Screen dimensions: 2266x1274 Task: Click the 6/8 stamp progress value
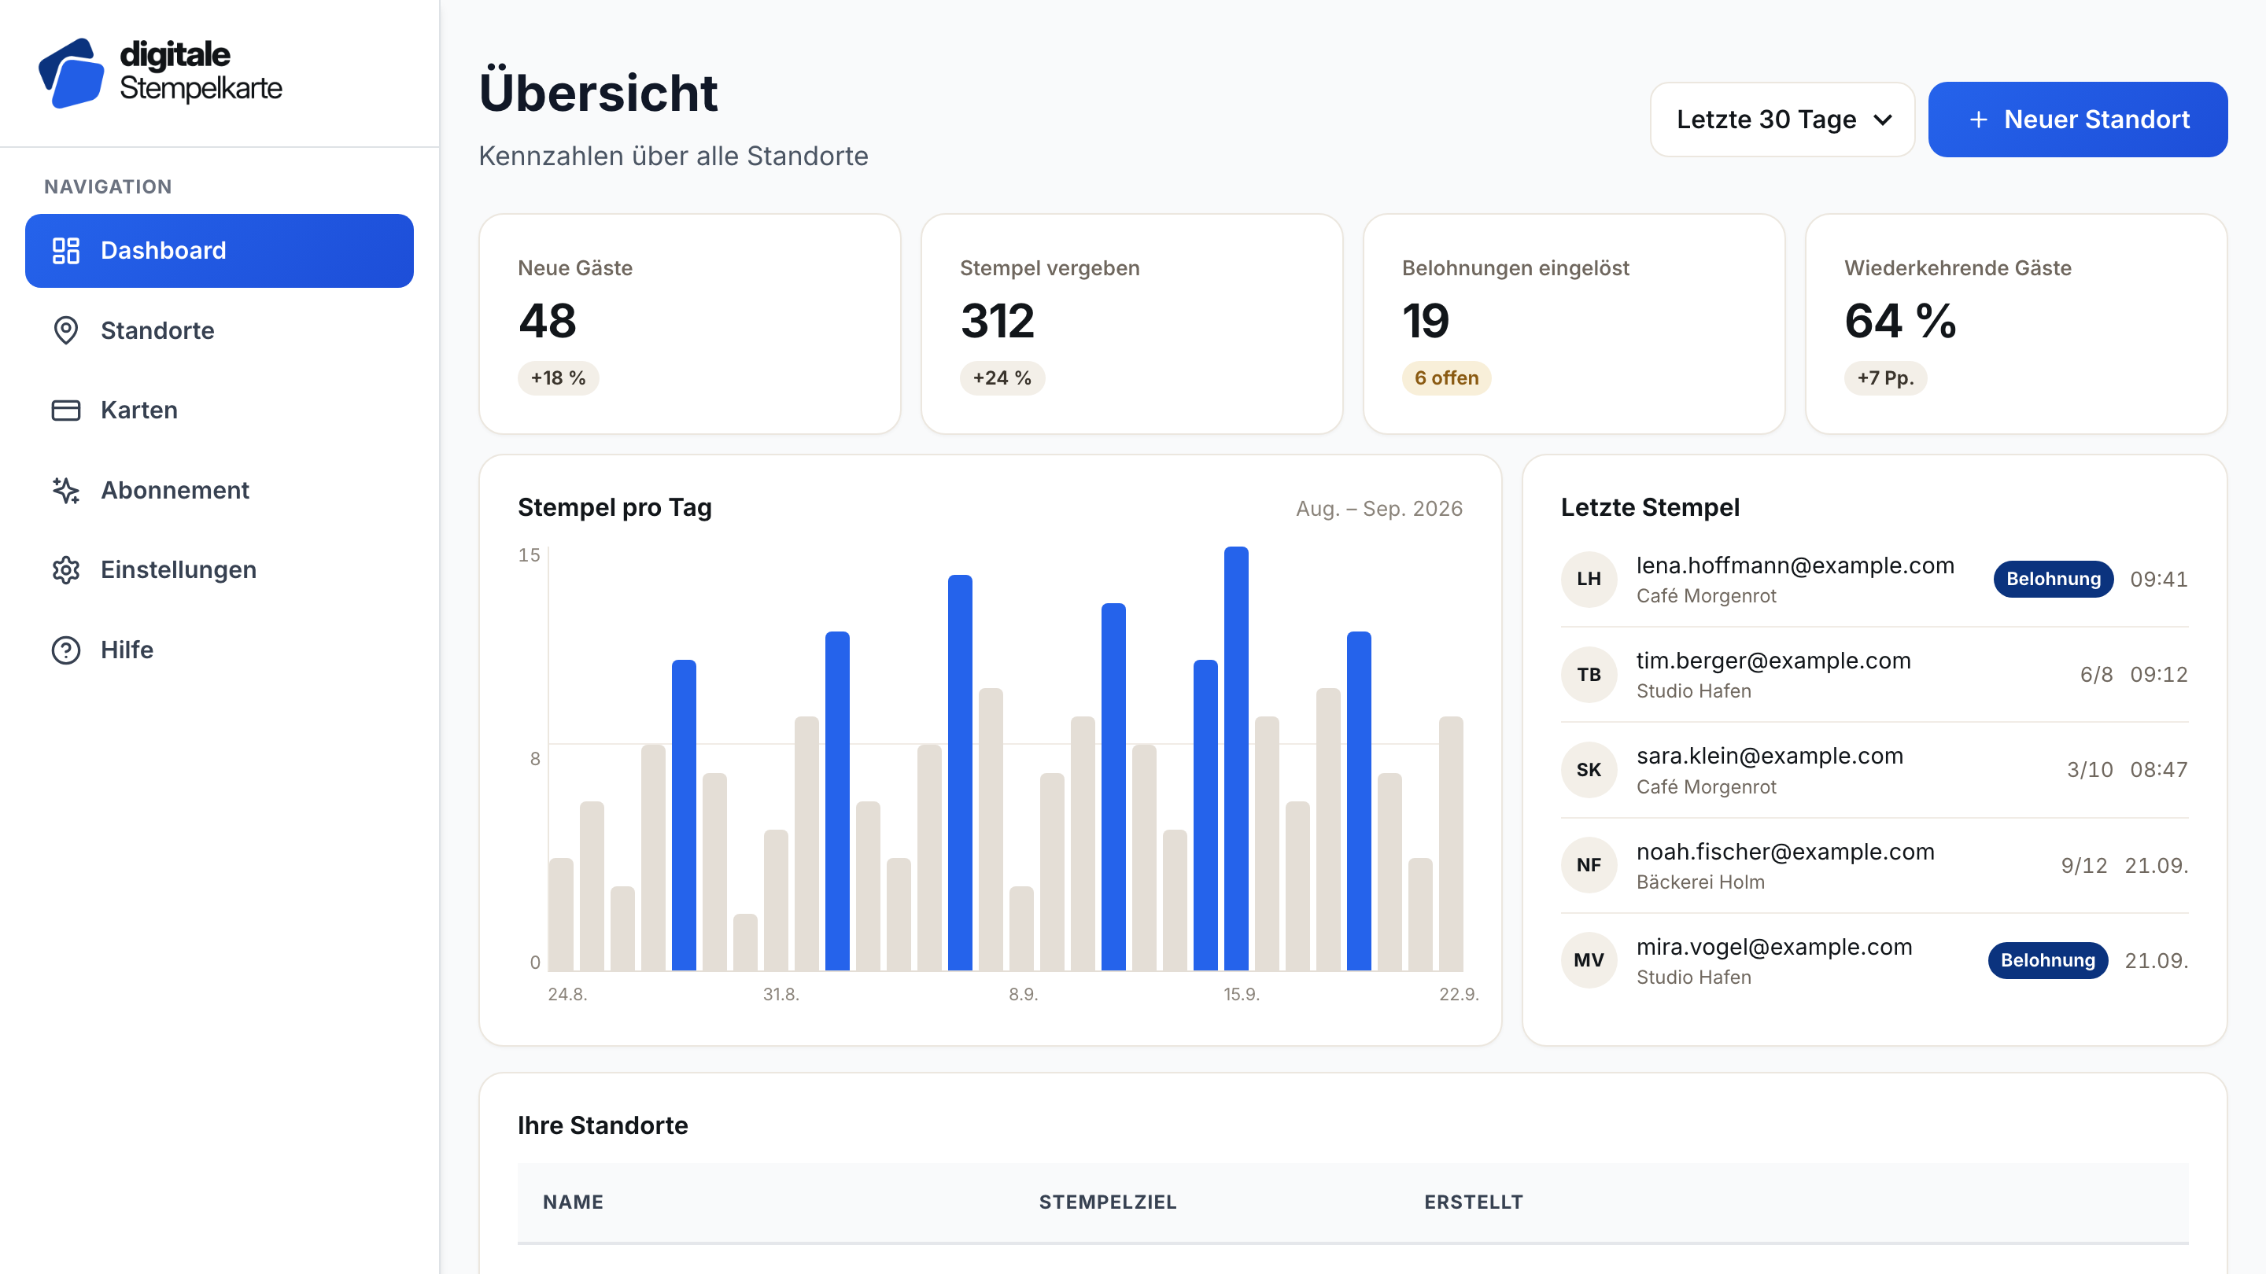(2096, 676)
